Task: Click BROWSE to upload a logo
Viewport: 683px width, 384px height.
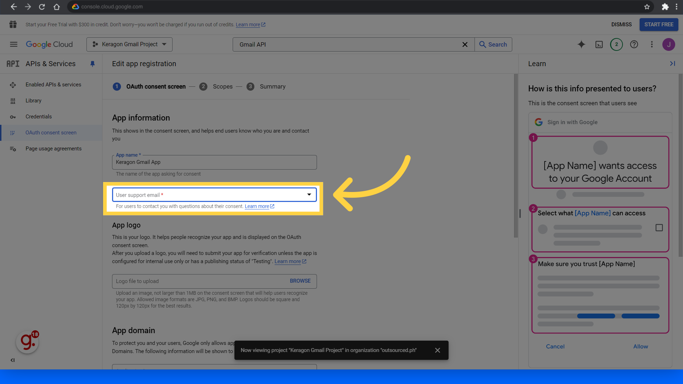Action: point(300,281)
